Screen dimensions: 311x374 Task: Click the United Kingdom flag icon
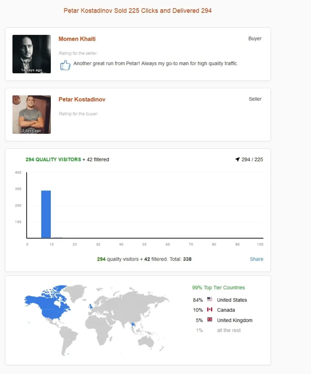(x=210, y=319)
